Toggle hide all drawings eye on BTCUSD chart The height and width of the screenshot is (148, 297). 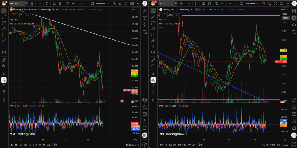4,91
